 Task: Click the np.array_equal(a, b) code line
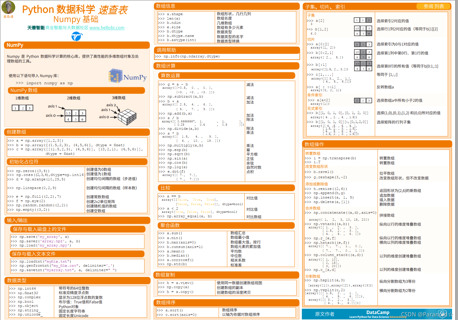click(185, 216)
